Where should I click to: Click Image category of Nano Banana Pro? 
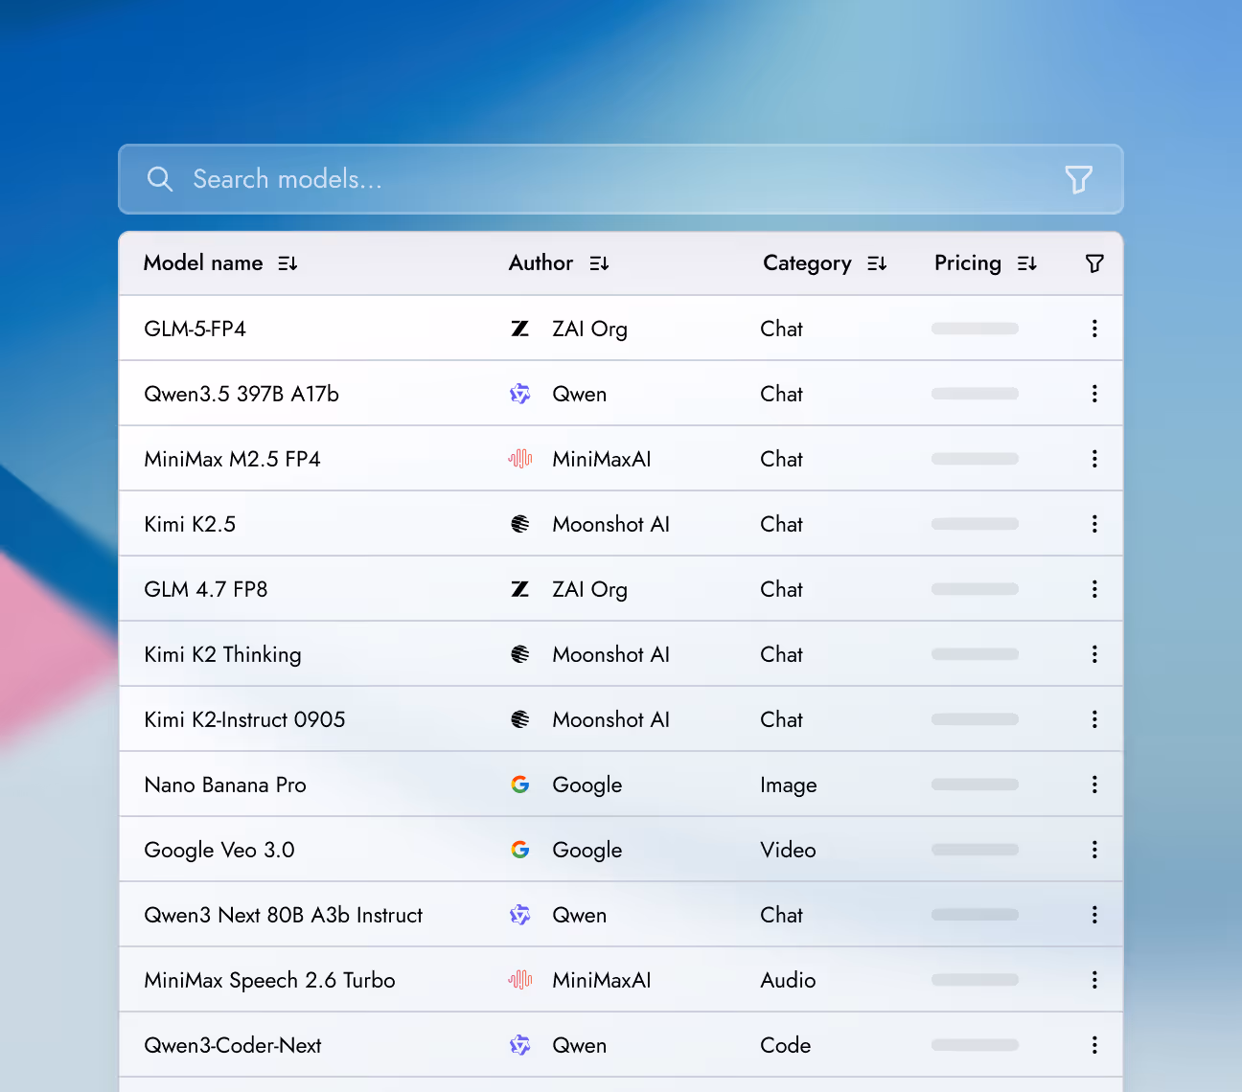point(789,785)
